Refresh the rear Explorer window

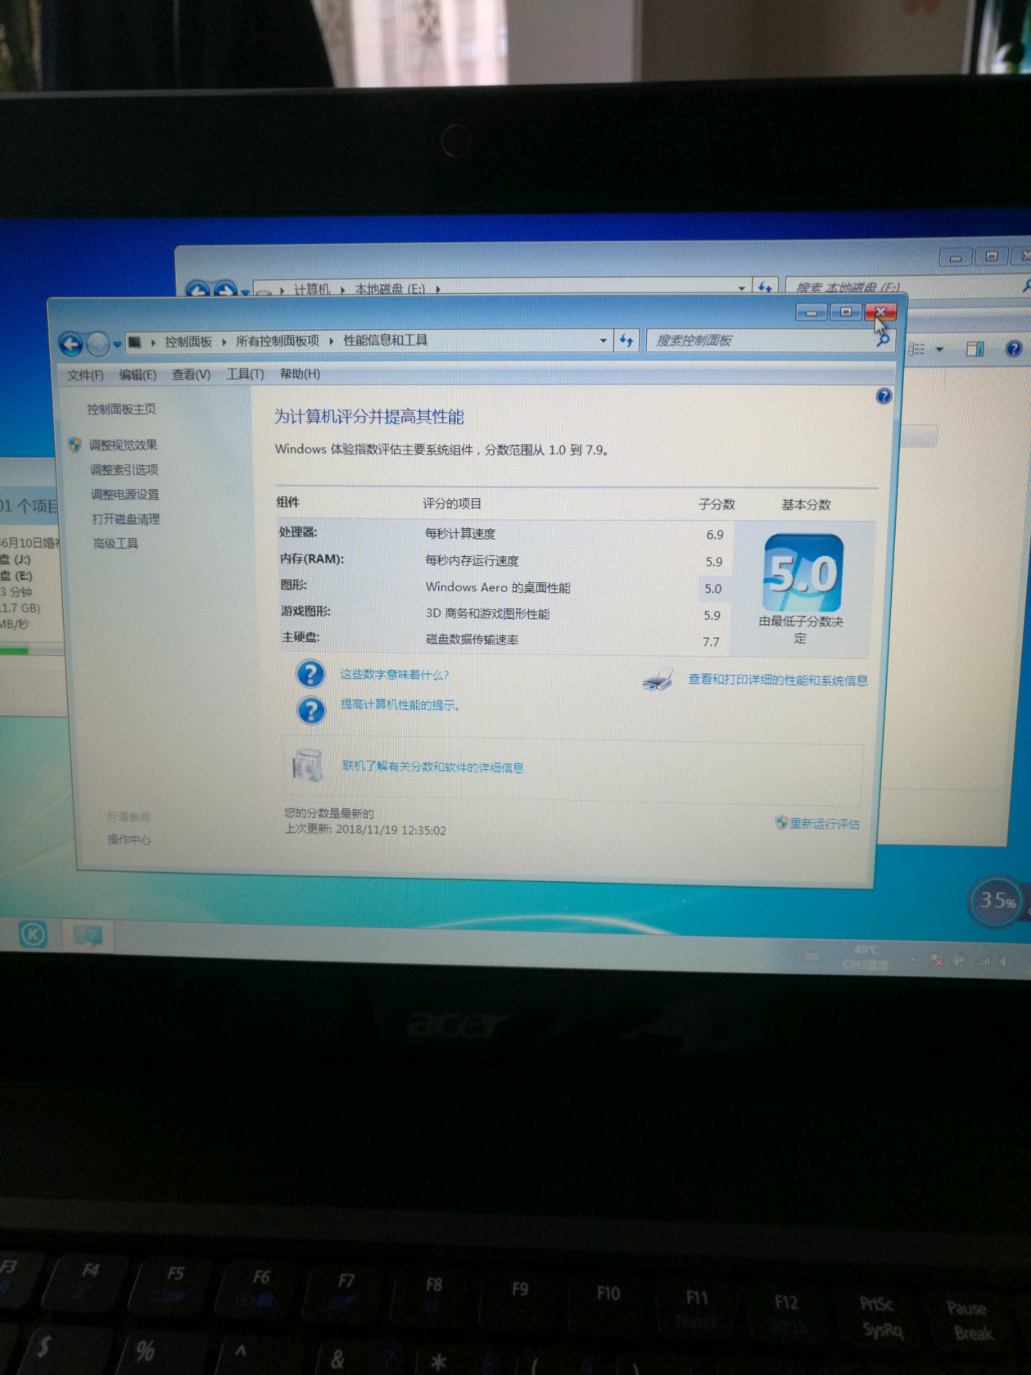pos(765,287)
